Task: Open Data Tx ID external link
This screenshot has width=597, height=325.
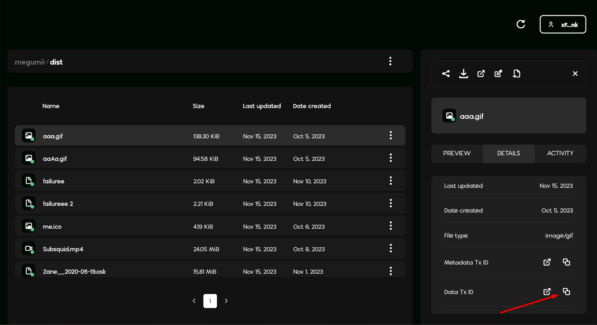Action: coord(547,292)
